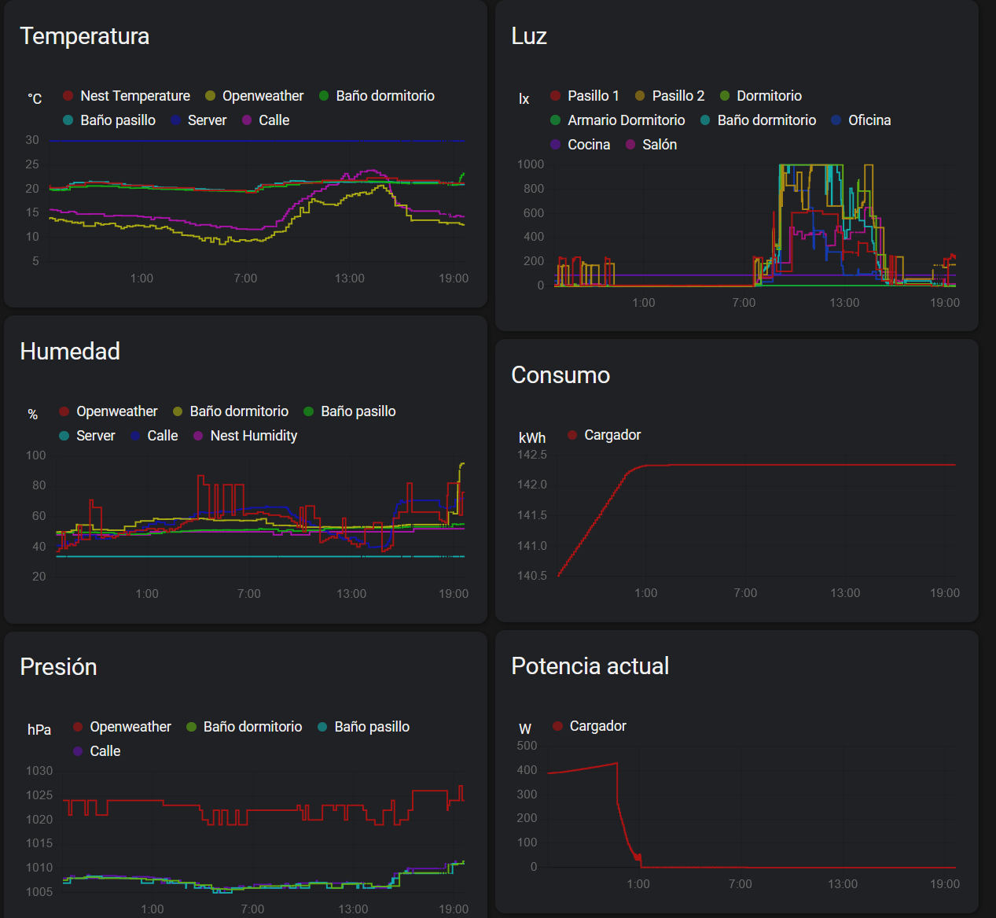This screenshot has width=996, height=918.
Task: Hide the Pasillo 1 light series
Action: (x=585, y=96)
